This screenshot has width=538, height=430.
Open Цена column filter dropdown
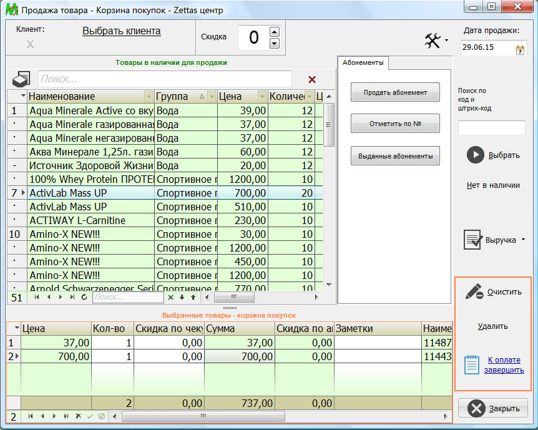pos(262,97)
